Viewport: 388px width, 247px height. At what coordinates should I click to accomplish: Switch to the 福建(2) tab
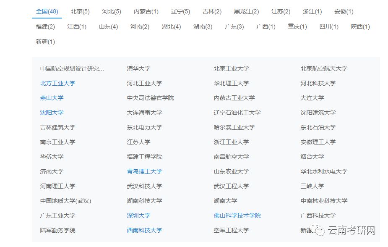point(45,26)
